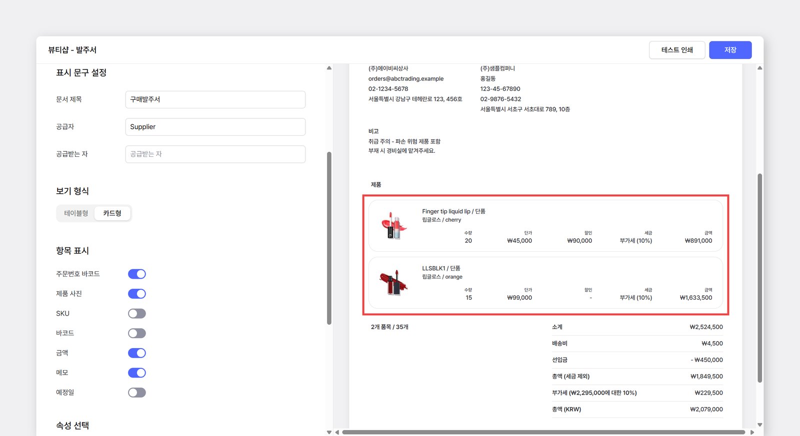This screenshot has height=436, width=800.
Task: Enable the SKU switch
Action: (x=136, y=313)
